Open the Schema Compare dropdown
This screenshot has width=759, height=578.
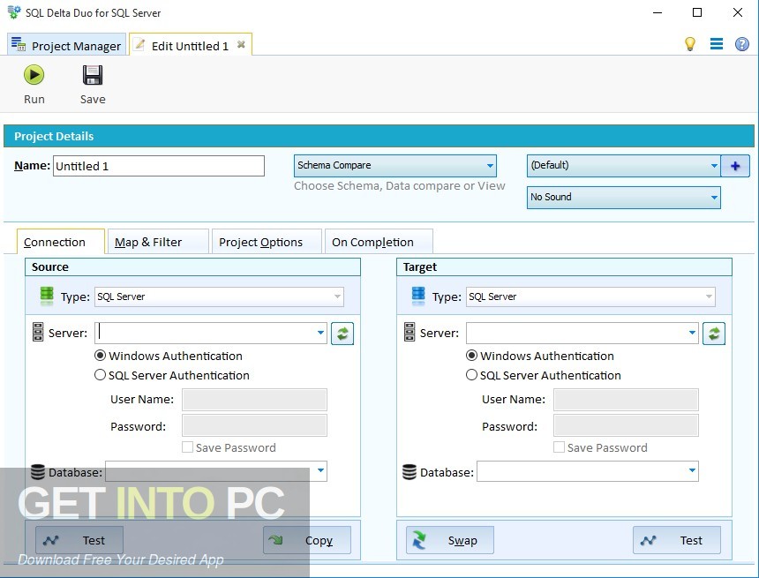[x=395, y=166]
